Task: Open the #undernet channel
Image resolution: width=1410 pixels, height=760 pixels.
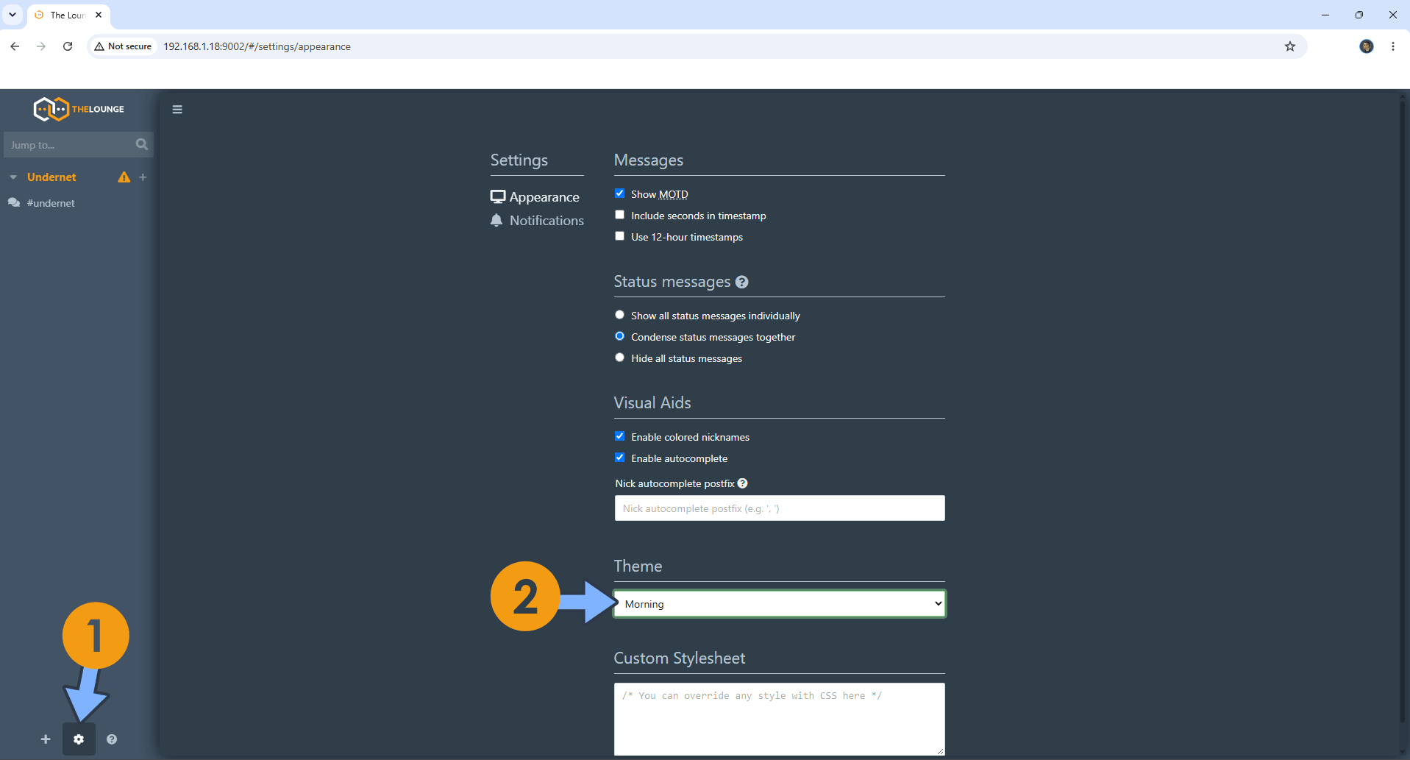Action: click(51, 203)
